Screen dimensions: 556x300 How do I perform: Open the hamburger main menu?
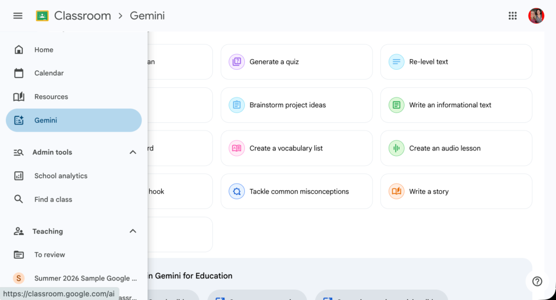(x=18, y=16)
